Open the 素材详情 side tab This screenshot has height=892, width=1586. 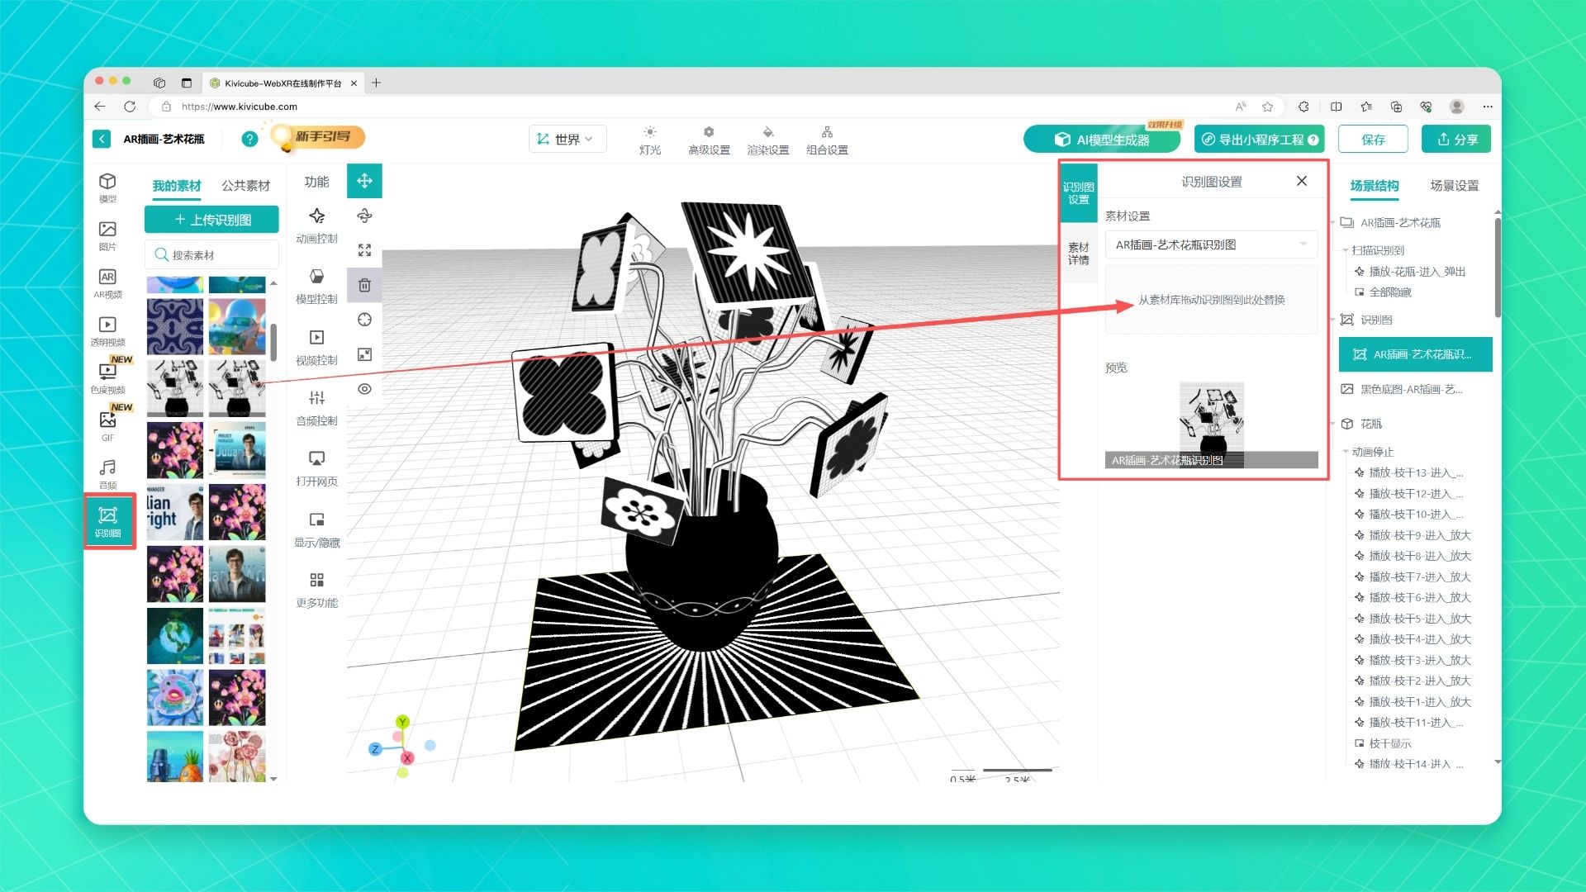(x=1078, y=254)
